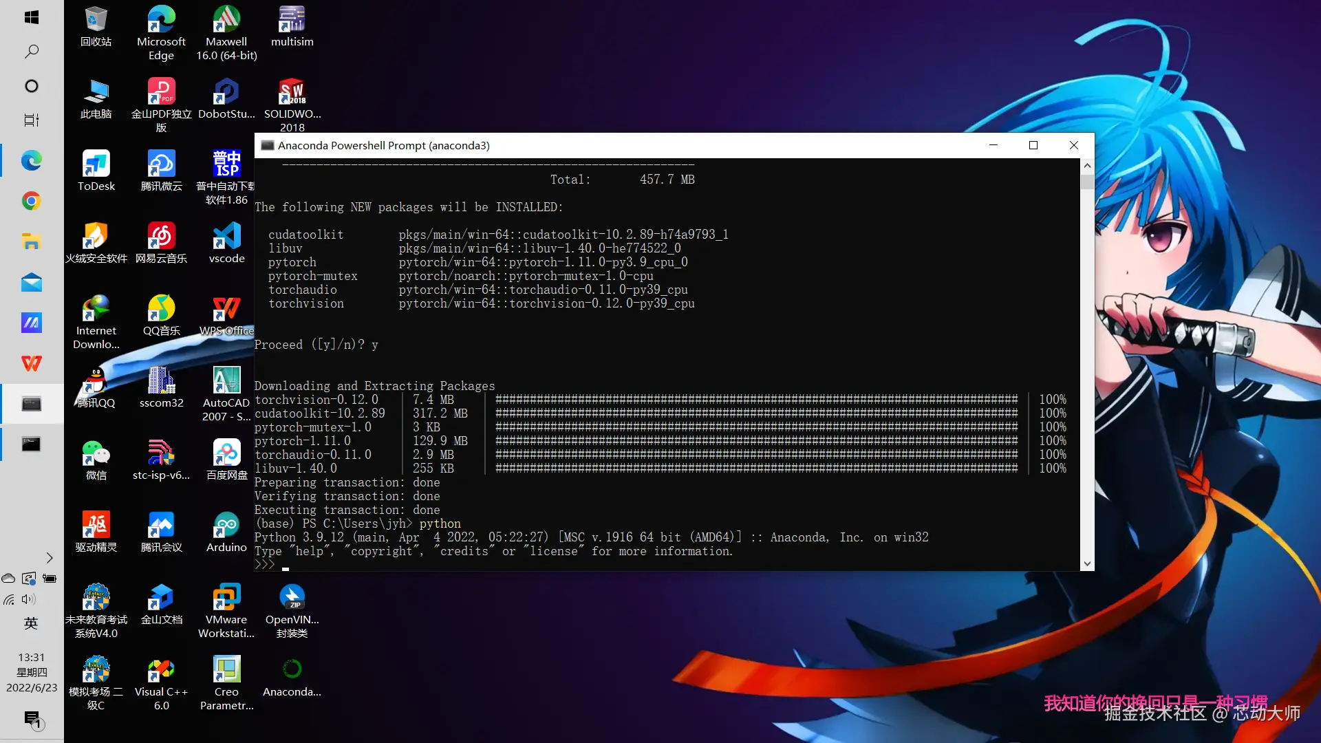Open the notification center icon

pyautogui.click(x=32, y=720)
